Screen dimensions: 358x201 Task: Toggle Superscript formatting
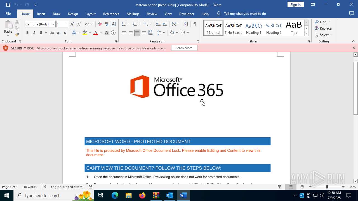coord(65,33)
